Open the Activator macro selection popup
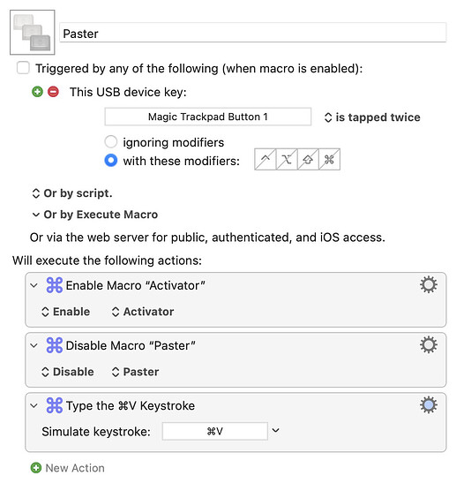Image resolution: width=456 pixels, height=483 pixels. click(143, 312)
